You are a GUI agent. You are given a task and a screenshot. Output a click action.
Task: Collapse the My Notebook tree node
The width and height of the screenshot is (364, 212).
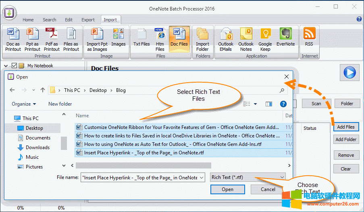pyautogui.click(x=6, y=66)
